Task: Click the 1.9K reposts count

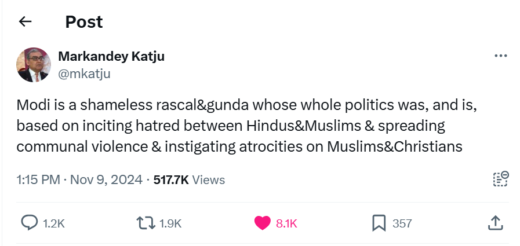Action: [x=170, y=223]
